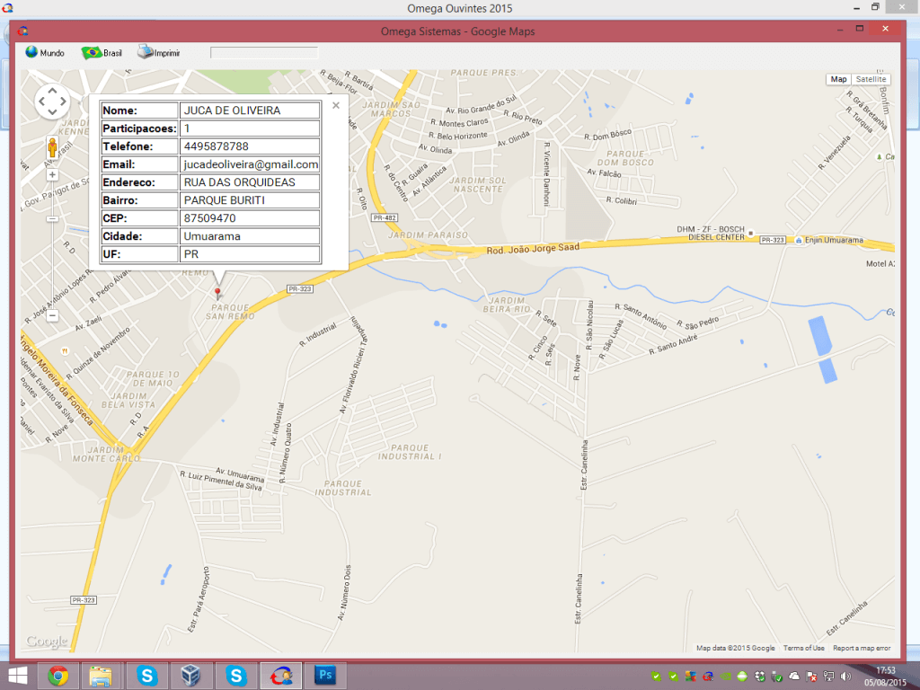Pan the map up arrow
The width and height of the screenshot is (920, 690).
click(x=52, y=91)
